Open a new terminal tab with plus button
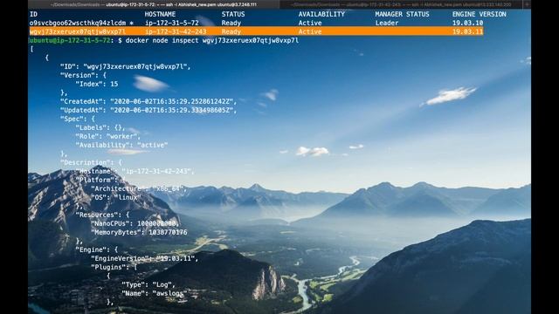The width and height of the screenshot is (559, 314). click(527, 4)
